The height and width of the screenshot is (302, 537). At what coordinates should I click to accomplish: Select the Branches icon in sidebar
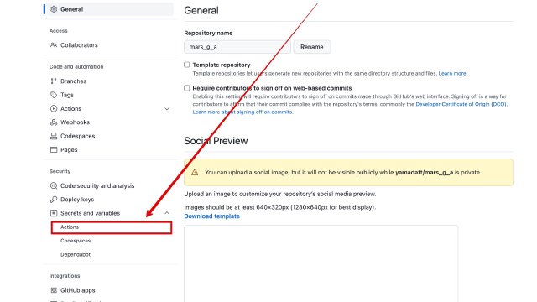pyautogui.click(x=54, y=81)
